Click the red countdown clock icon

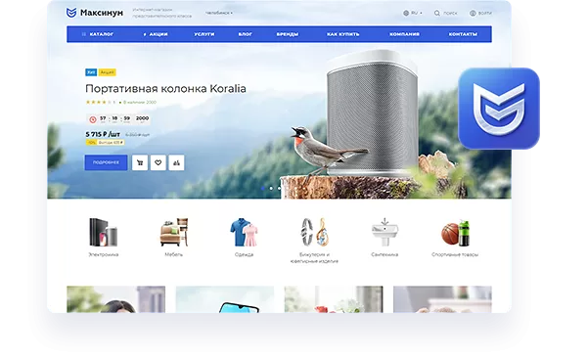(x=93, y=119)
